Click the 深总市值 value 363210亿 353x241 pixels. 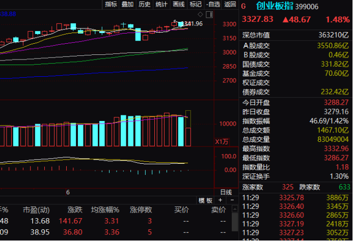[x=334, y=35]
